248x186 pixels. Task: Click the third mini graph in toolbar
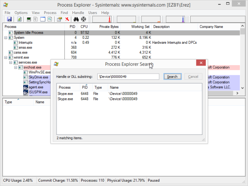pos(151,19)
